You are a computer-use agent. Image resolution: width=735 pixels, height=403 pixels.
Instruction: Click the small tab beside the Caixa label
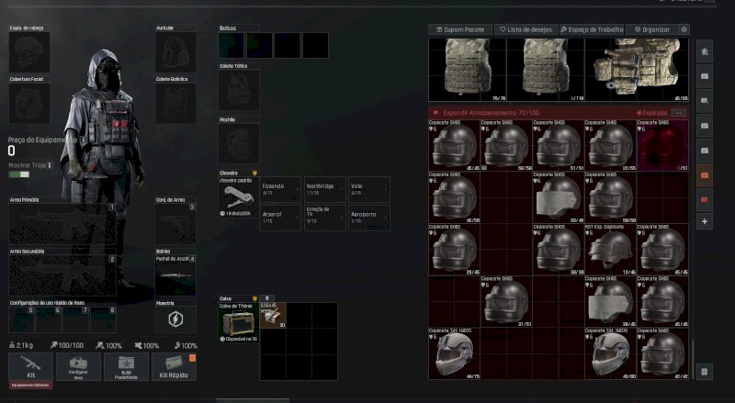click(266, 298)
